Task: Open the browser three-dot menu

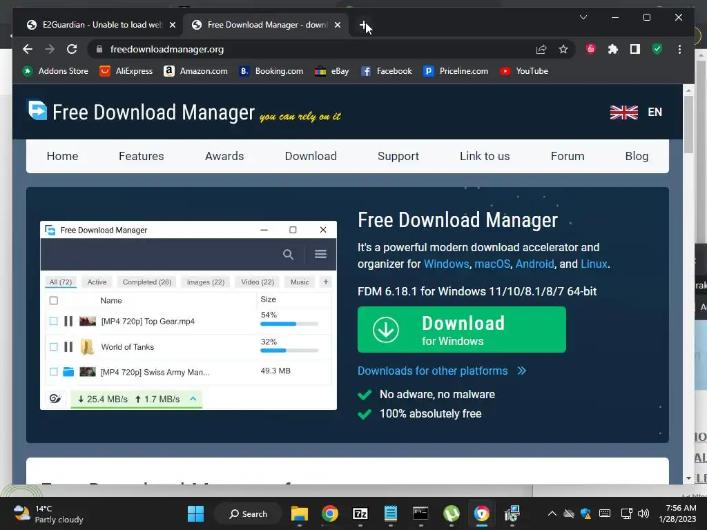Action: point(679,49)
